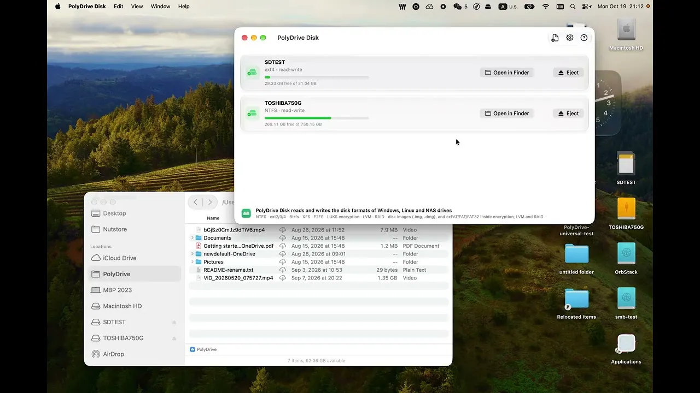The height and width of the screenshot is (393, 700).
Task: Select Nutstore in Finder sidebar
Action: tap(135, 229)
